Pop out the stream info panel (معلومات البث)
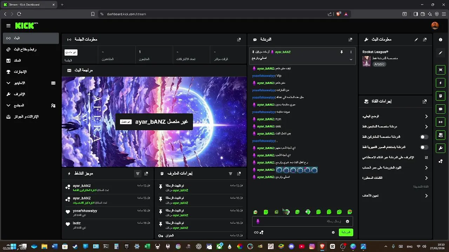The width and height of the screenshot is (449, 252). pyautogui.click(x=424, y=40)
